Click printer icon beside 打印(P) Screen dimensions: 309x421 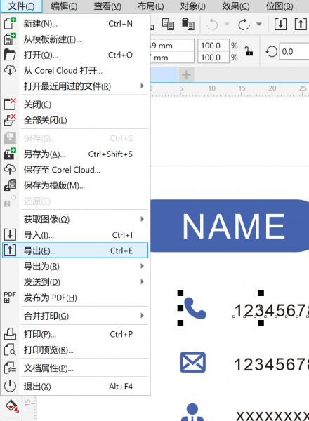10,334
